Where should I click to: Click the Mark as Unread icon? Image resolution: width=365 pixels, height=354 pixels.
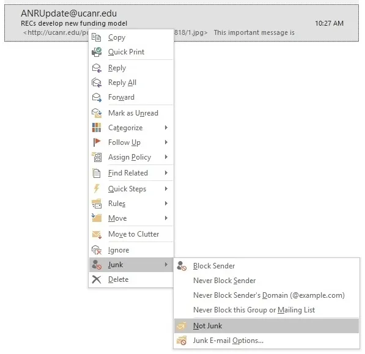(x=97, y=113)
